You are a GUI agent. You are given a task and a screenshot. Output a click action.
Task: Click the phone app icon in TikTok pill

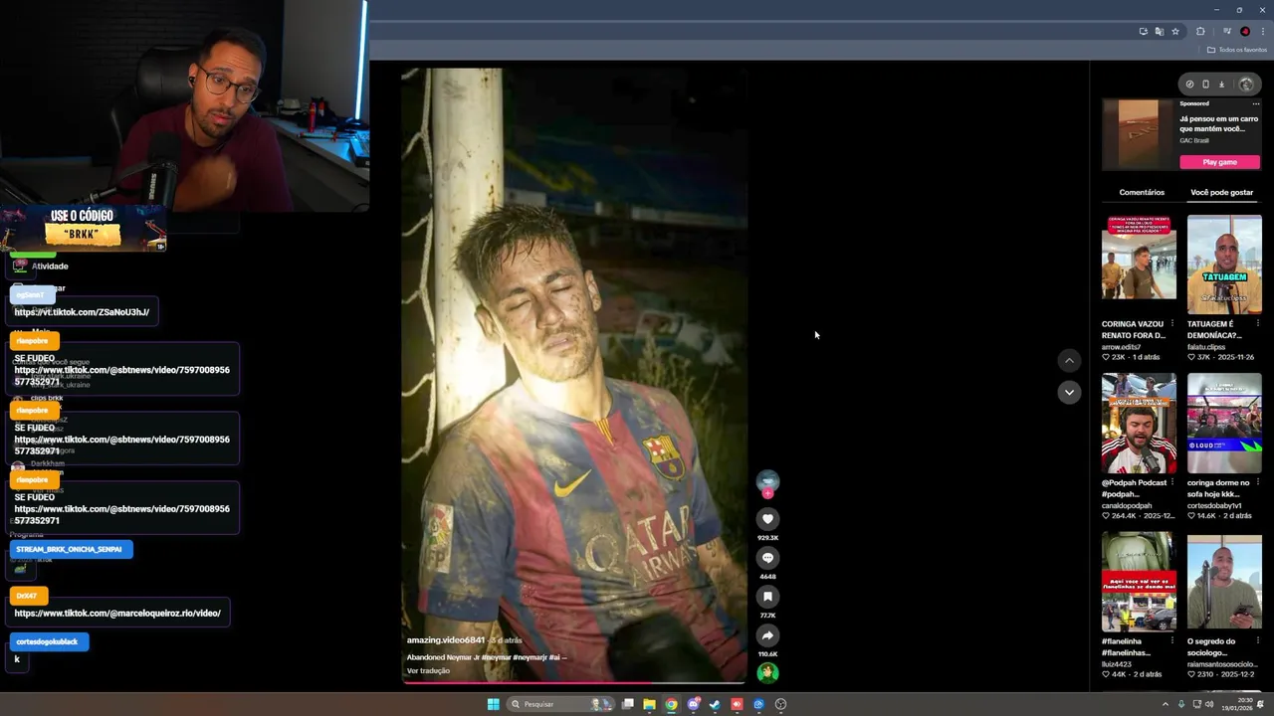1205,85
